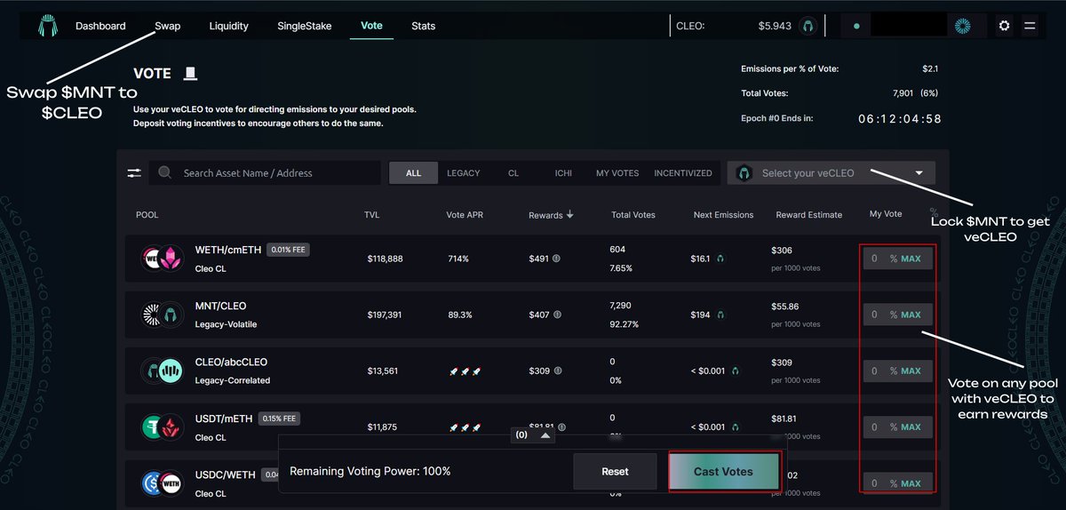
Task: Sort by Rewards using the arrow
Action: click(x=569, y=214)
